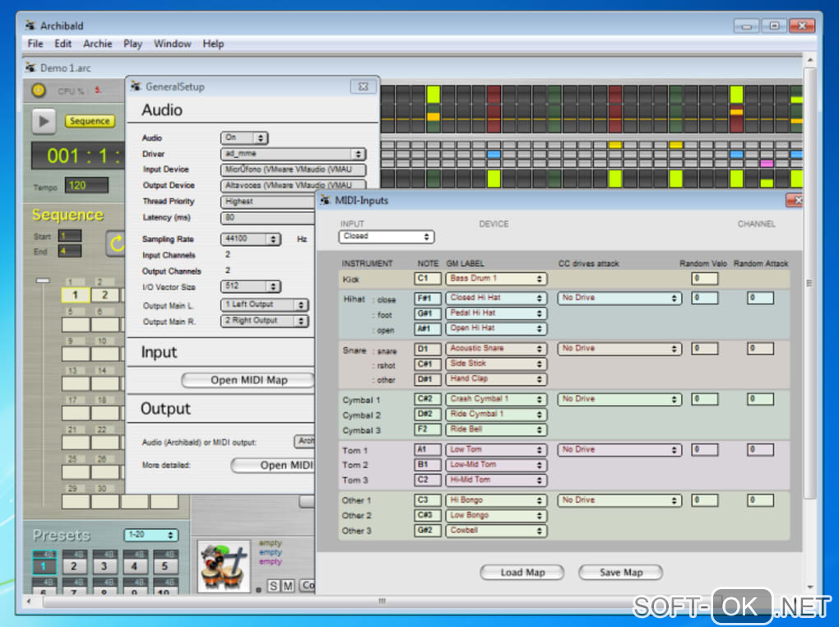Click the Archibald app icon in the title bar

click(x=30, y=26)
